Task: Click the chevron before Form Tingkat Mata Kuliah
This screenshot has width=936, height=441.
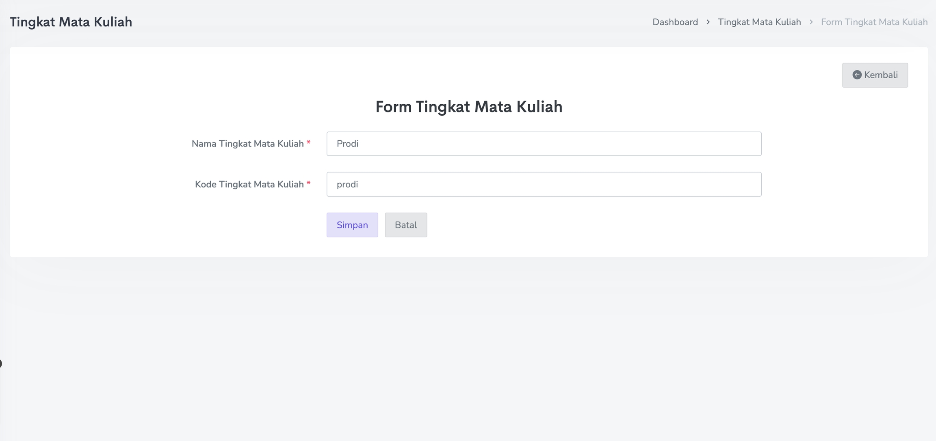Action: click(811, 22)
